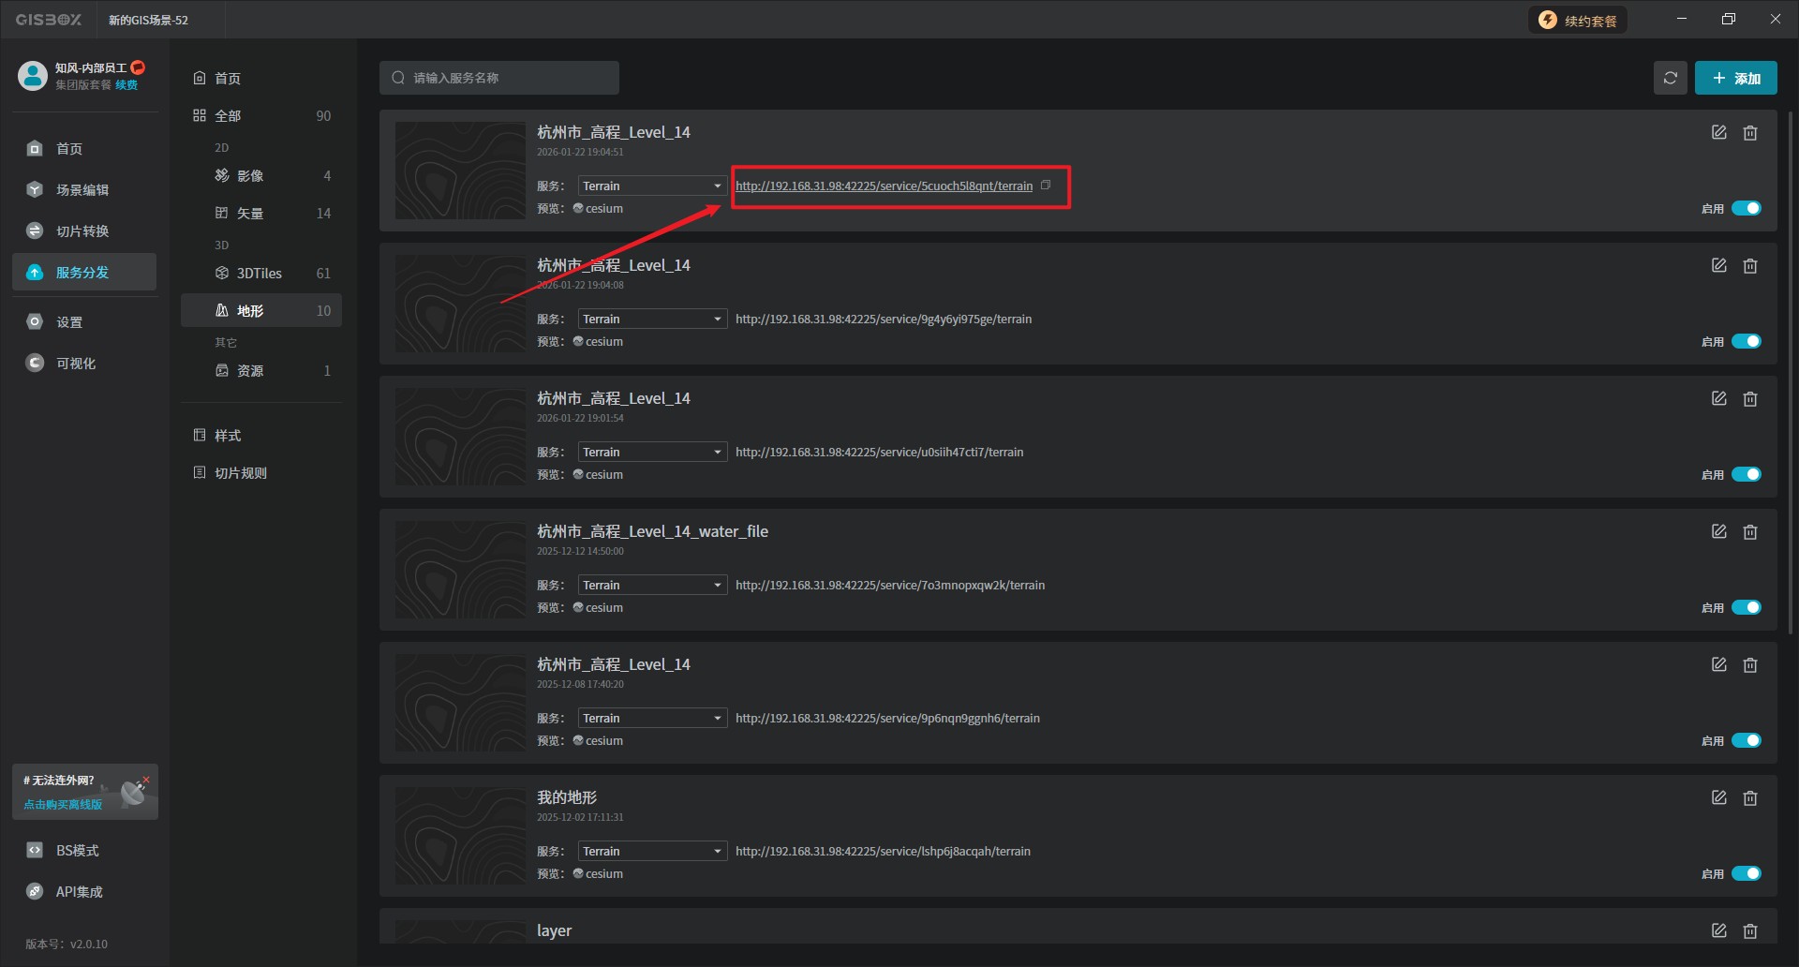Click the 添加 button
Screen dimensions: 1799x967
1735,78
